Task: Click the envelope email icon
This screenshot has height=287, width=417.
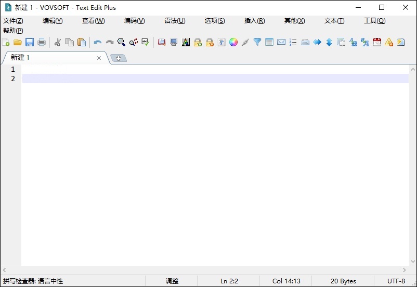Action: pyautogui.click(x=281, y=42)
